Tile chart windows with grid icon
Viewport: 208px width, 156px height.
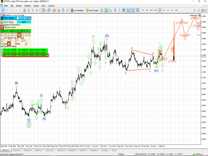pos(123,10)
